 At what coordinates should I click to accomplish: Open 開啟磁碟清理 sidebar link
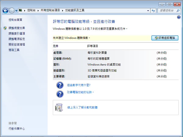click(17, 44)
